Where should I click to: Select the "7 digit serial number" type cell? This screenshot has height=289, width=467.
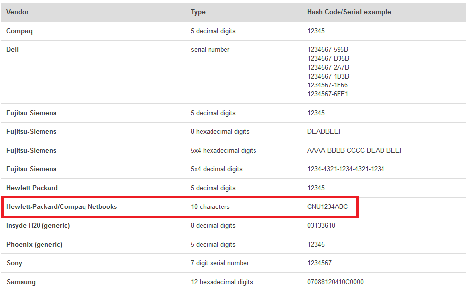pos(220,263)
